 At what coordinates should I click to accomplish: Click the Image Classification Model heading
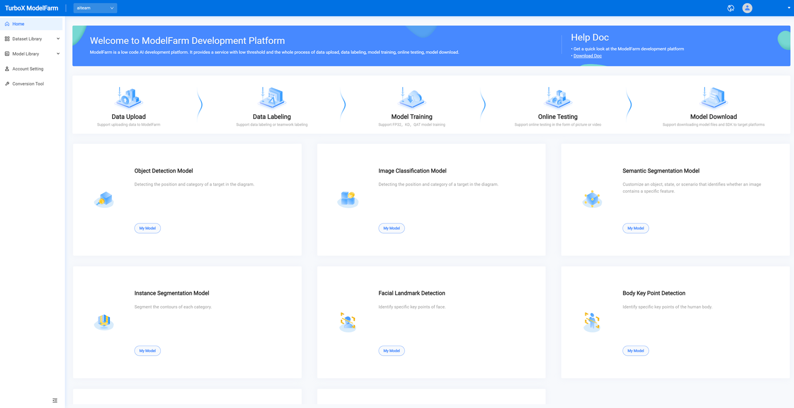412,171
